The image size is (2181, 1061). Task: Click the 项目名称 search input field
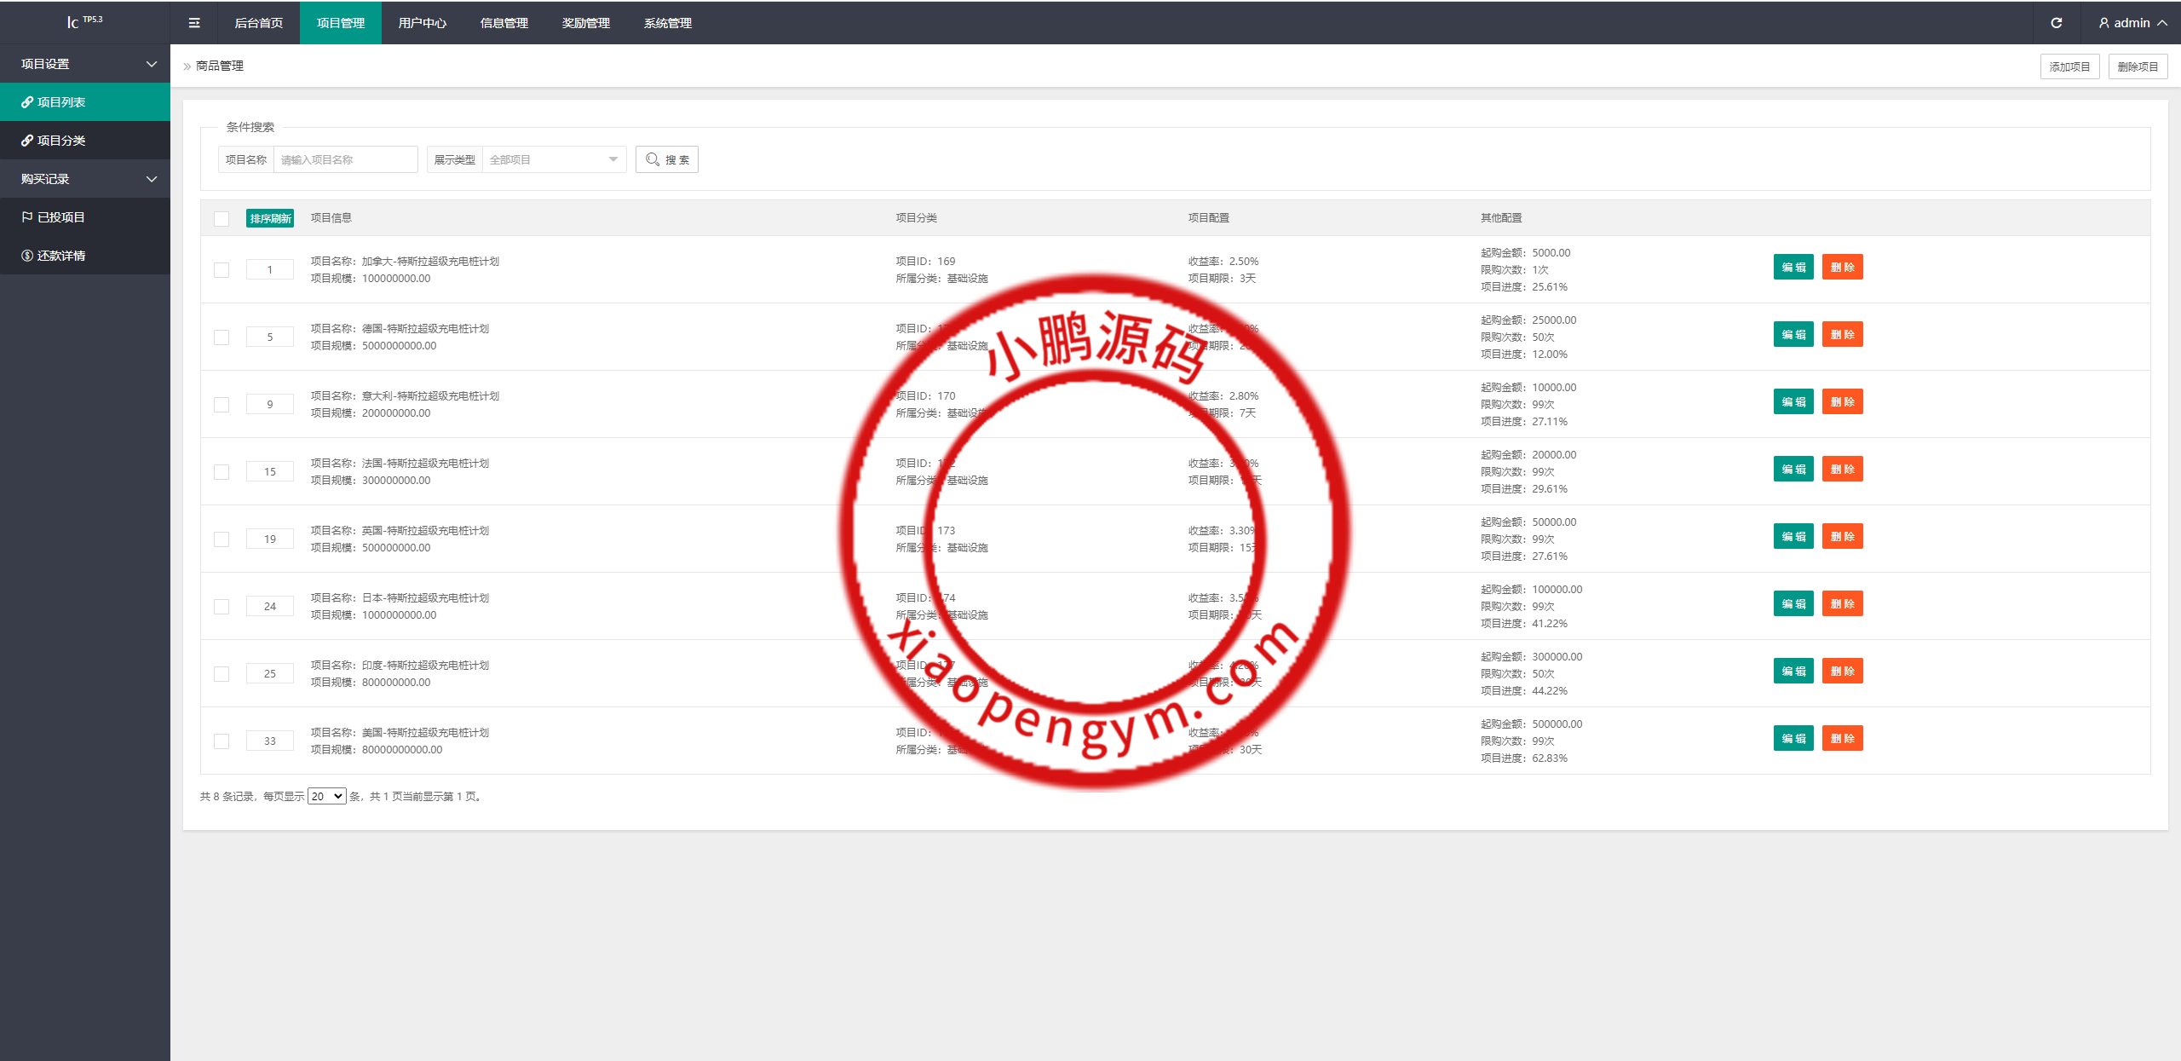coord(345,159)
